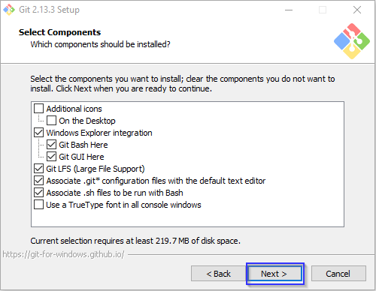The height and width of the screenshot is (291, 376).
Task: Check the On the Desktop option
Action: (51, 121)
